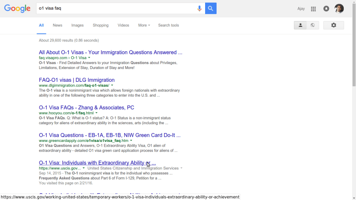The width and height of the screenshot is (356, 200).
Task: Open the account profile picture
Action: click(x=339, y=9)
